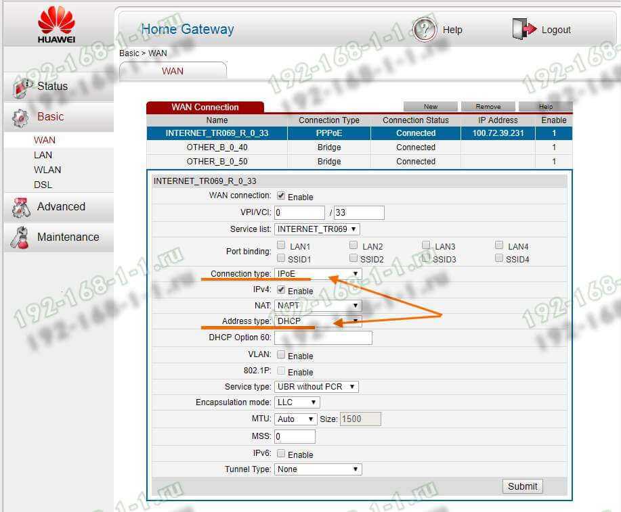Check the VLAN Enable checkbox
621x512 pixels.
point(281,355)
